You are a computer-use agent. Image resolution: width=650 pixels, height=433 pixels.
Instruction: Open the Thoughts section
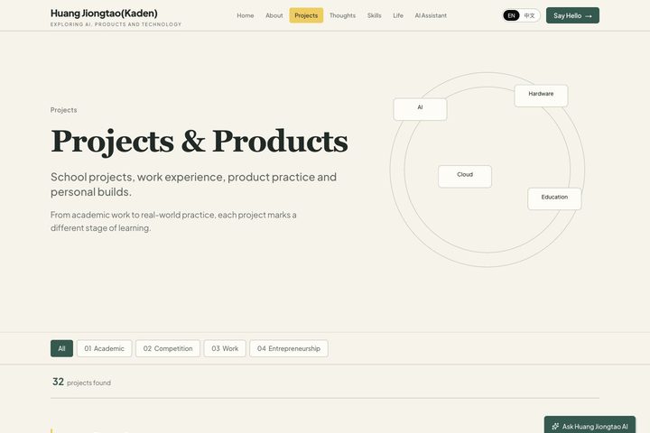pos(342,15)
